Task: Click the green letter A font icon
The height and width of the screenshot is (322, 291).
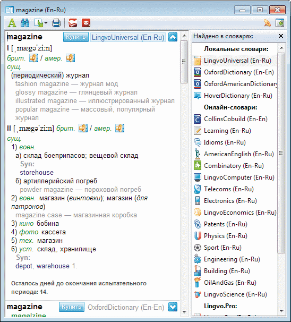Action: tap(12, 23)
